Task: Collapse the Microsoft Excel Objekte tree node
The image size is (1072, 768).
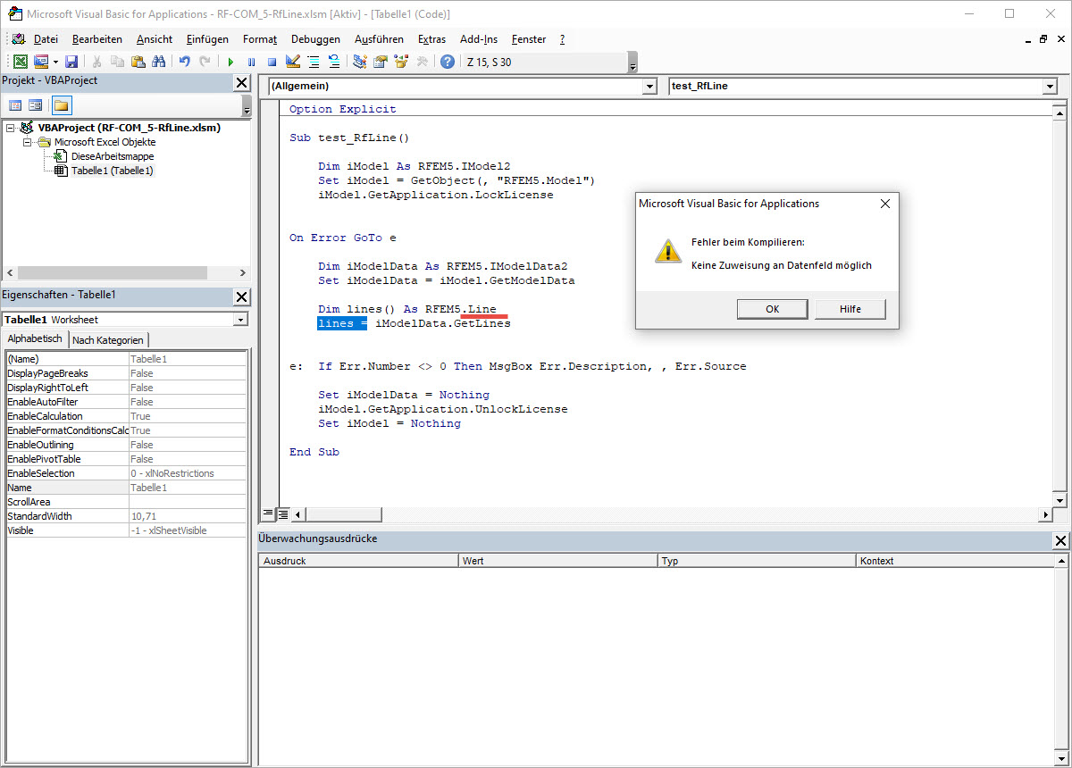Action: pos(27,141)
